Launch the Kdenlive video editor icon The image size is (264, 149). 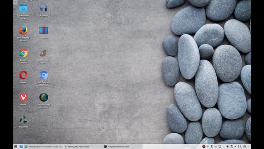[x=44, y=31]
